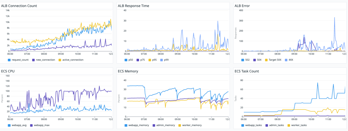Open the ALB Response Time panel title
This screenshot has height=131, width=348.
(134, 6)
